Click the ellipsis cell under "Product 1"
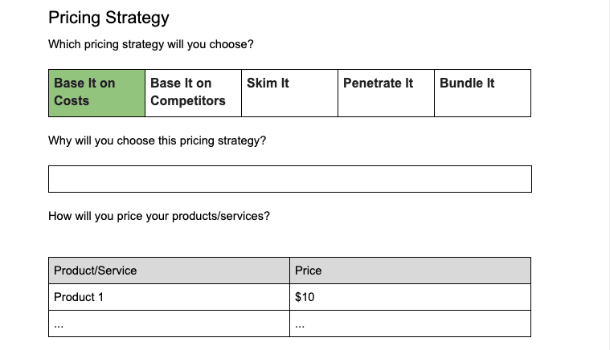 (x=169, y=324)
